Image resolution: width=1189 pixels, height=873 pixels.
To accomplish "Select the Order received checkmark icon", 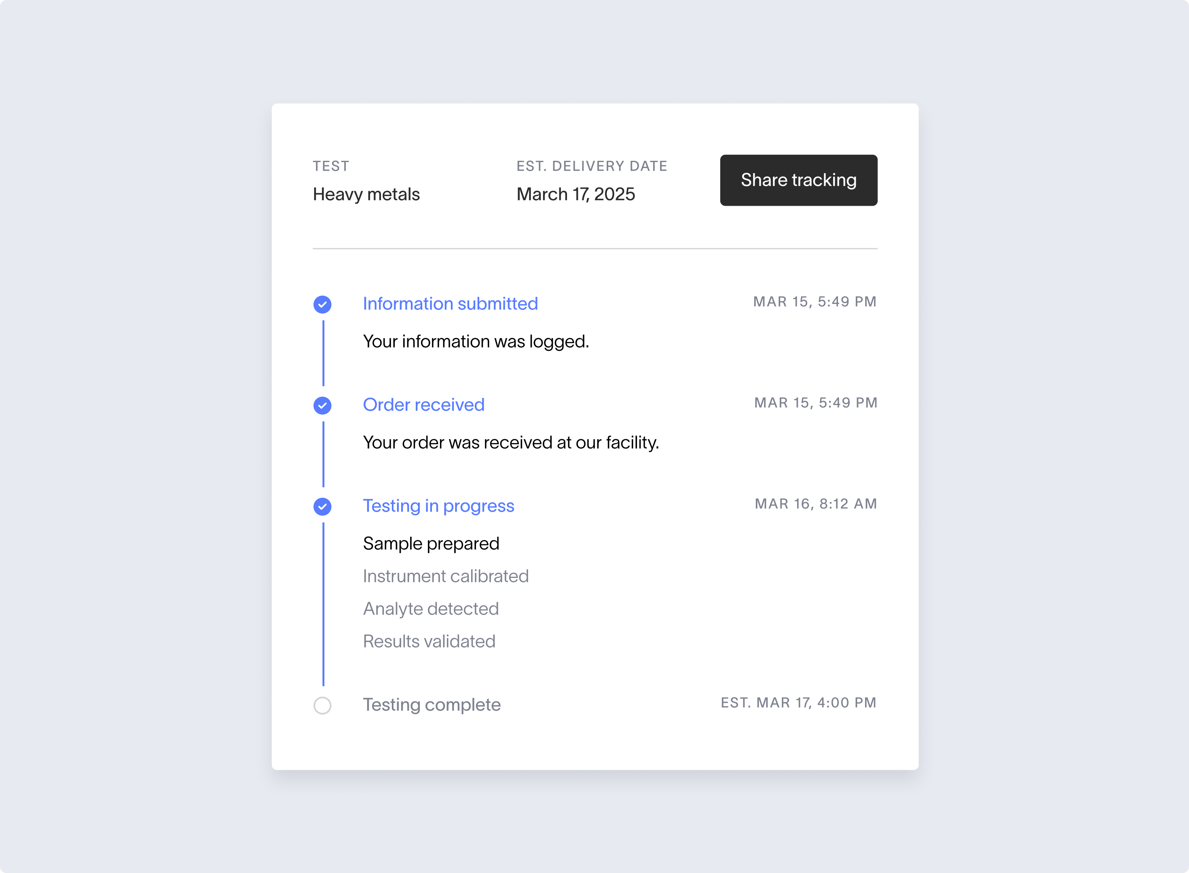I will pyautogui.click(x=322, y=405).
